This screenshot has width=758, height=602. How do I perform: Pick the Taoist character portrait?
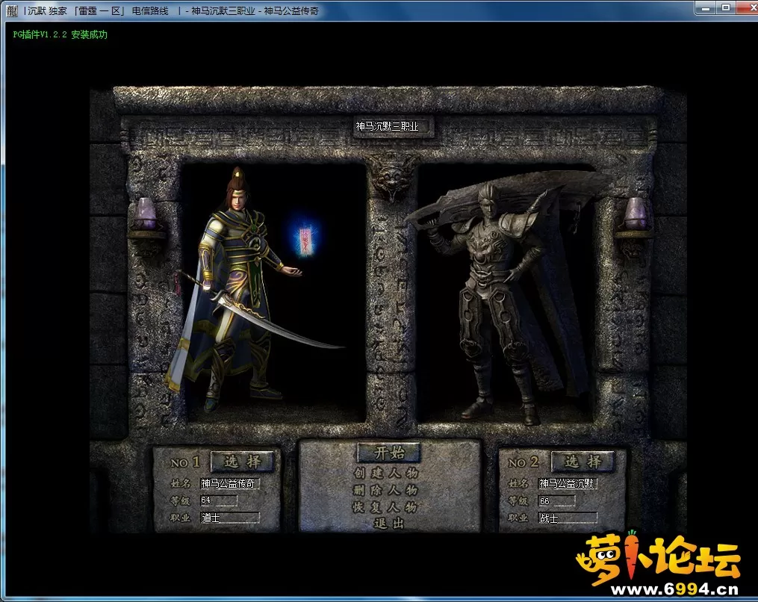[x=242, y=290]
